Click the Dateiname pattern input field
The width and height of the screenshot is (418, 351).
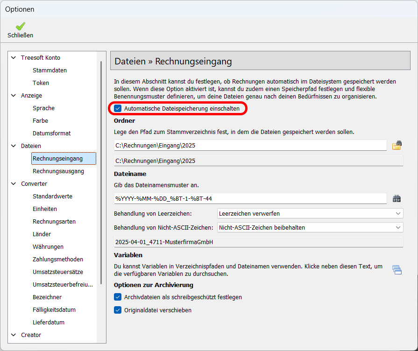250,198
